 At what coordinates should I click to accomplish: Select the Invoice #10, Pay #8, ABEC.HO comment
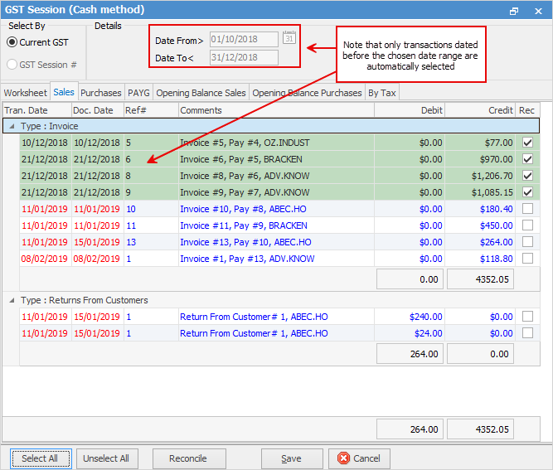tap(244, 209)
